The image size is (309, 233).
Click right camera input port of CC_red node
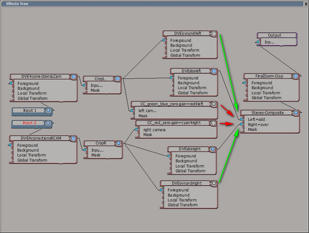[136, 129]
